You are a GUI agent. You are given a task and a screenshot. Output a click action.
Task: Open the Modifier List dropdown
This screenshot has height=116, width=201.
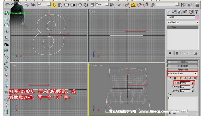point(183,22)
